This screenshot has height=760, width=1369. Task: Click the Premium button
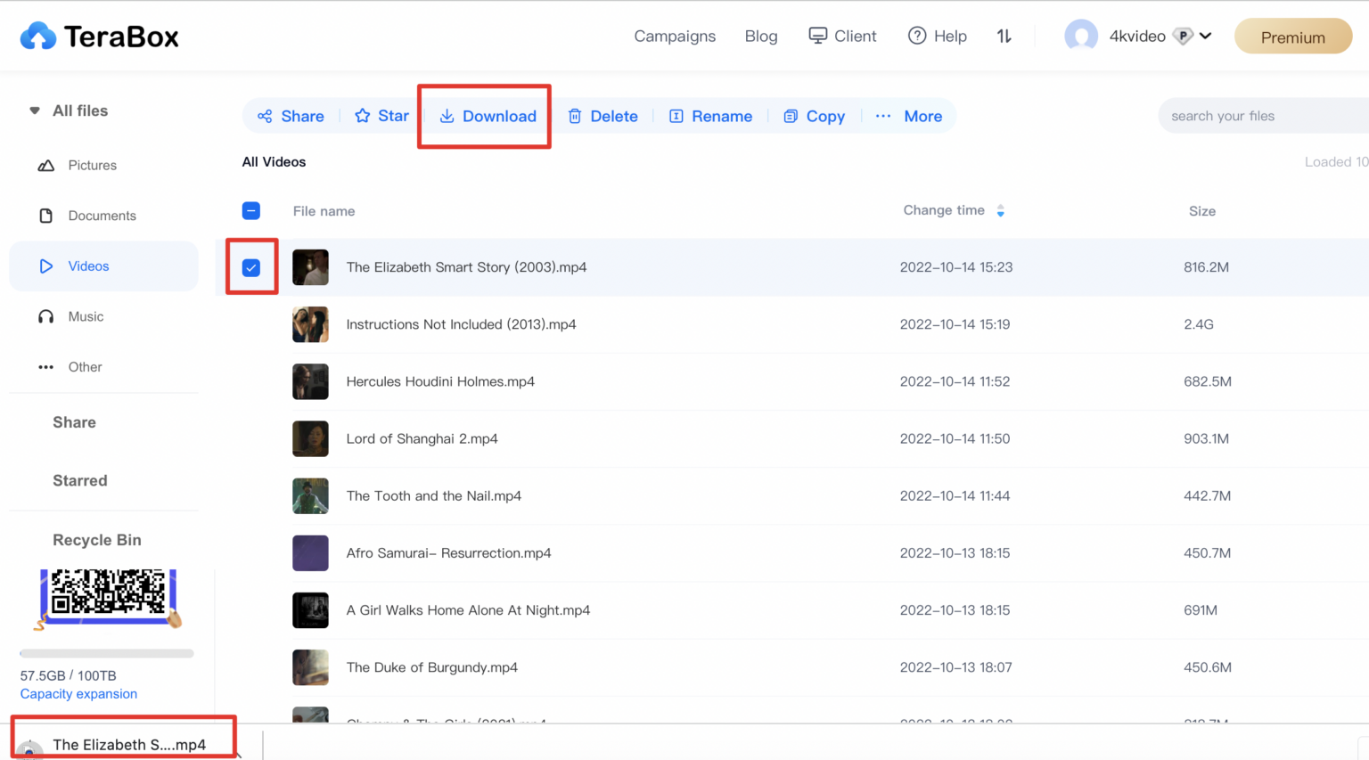tap(1292, 37)
